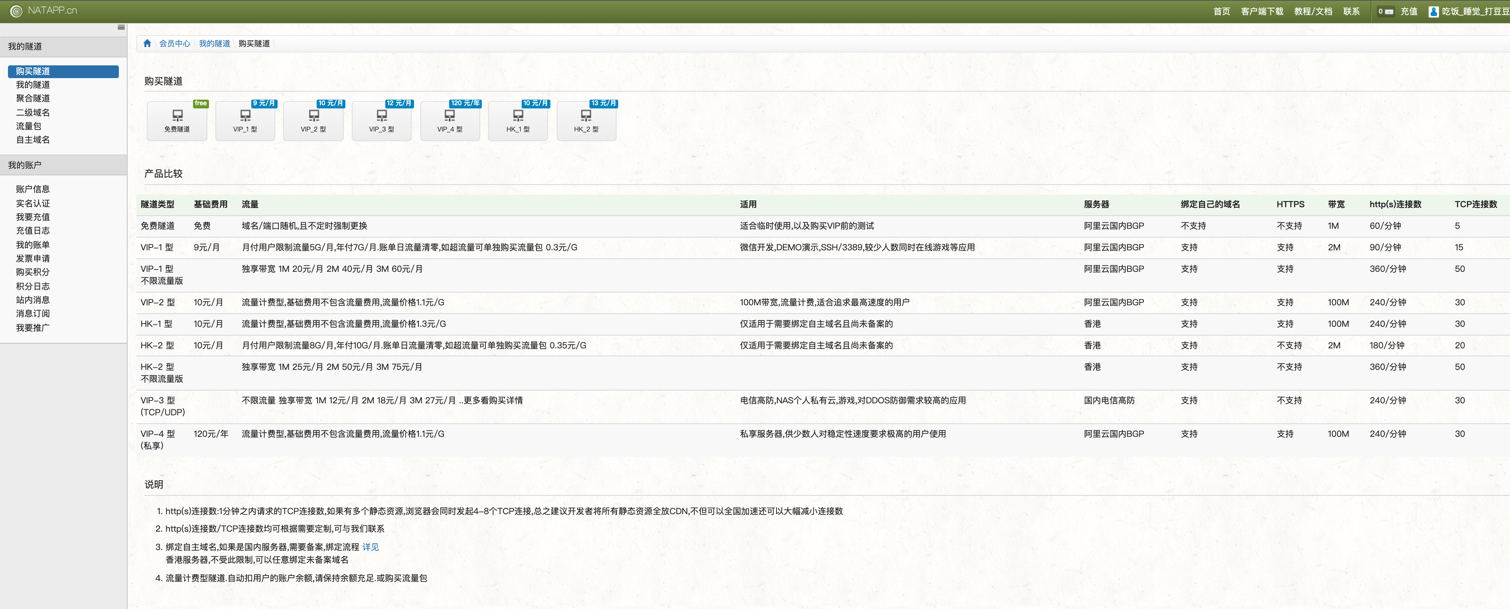This screenshot has height=609, width=1510.
Task: Open 我的隧道 in the sidebar list
Action: [33, 85]
